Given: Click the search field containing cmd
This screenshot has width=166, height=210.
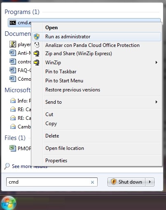Looking at the screenshot, I should (x=52, y=182).
